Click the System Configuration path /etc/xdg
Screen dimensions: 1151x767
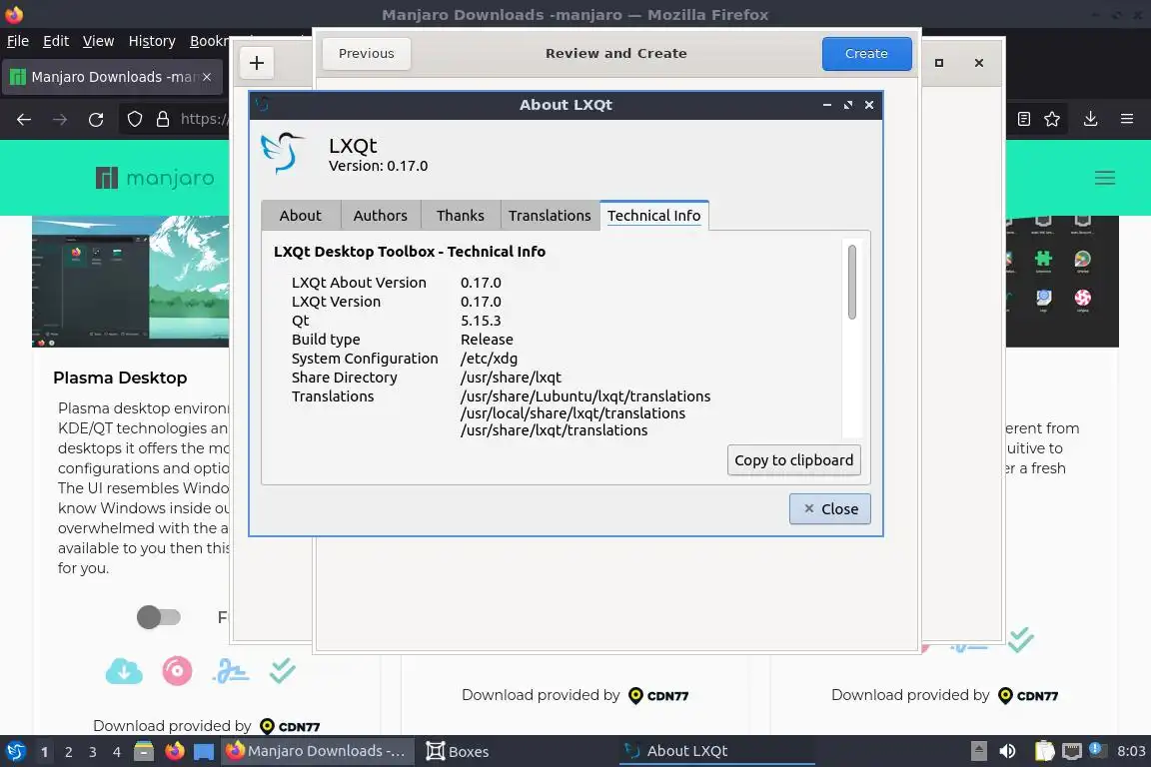click(x=489, y=359)
